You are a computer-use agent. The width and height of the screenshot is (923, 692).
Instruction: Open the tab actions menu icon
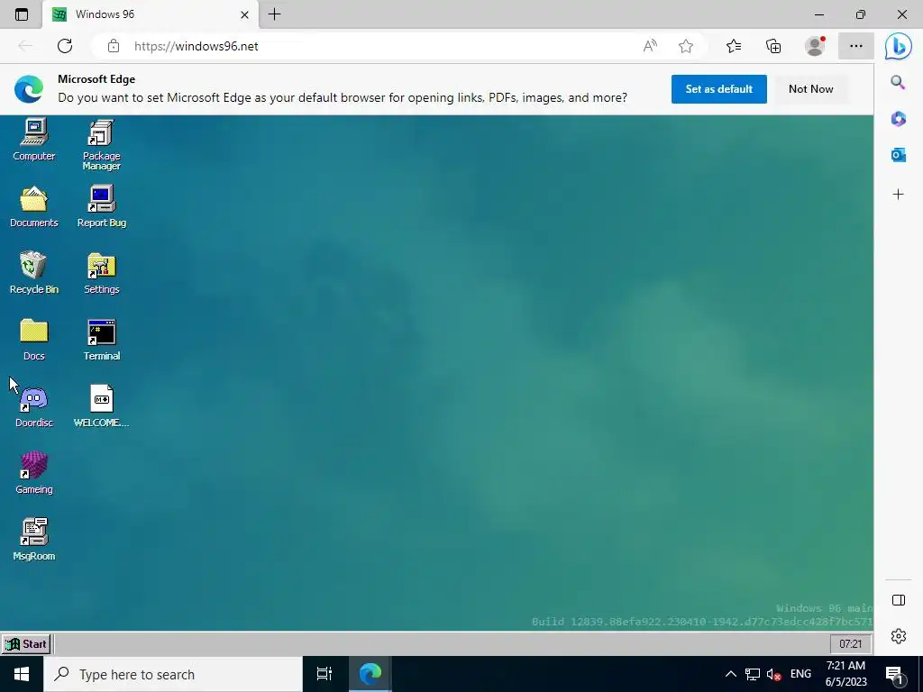pos(22,14)
